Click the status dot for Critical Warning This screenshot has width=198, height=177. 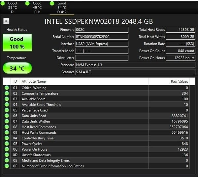click(7, 88)
